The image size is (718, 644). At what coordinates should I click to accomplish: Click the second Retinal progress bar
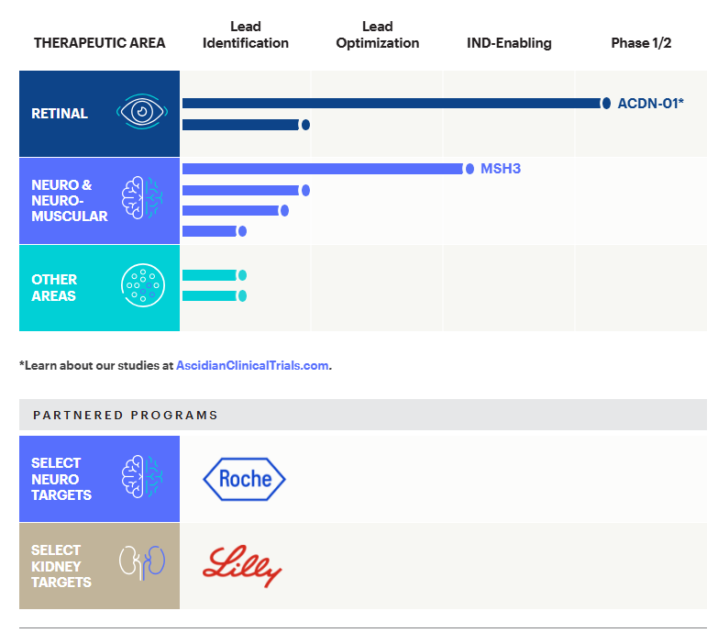(246, 125)
